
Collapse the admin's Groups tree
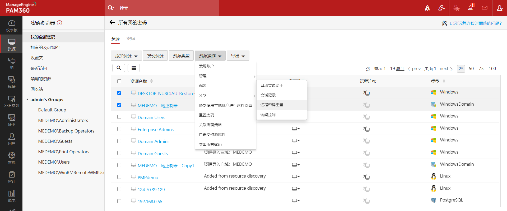tap(27, 100)
